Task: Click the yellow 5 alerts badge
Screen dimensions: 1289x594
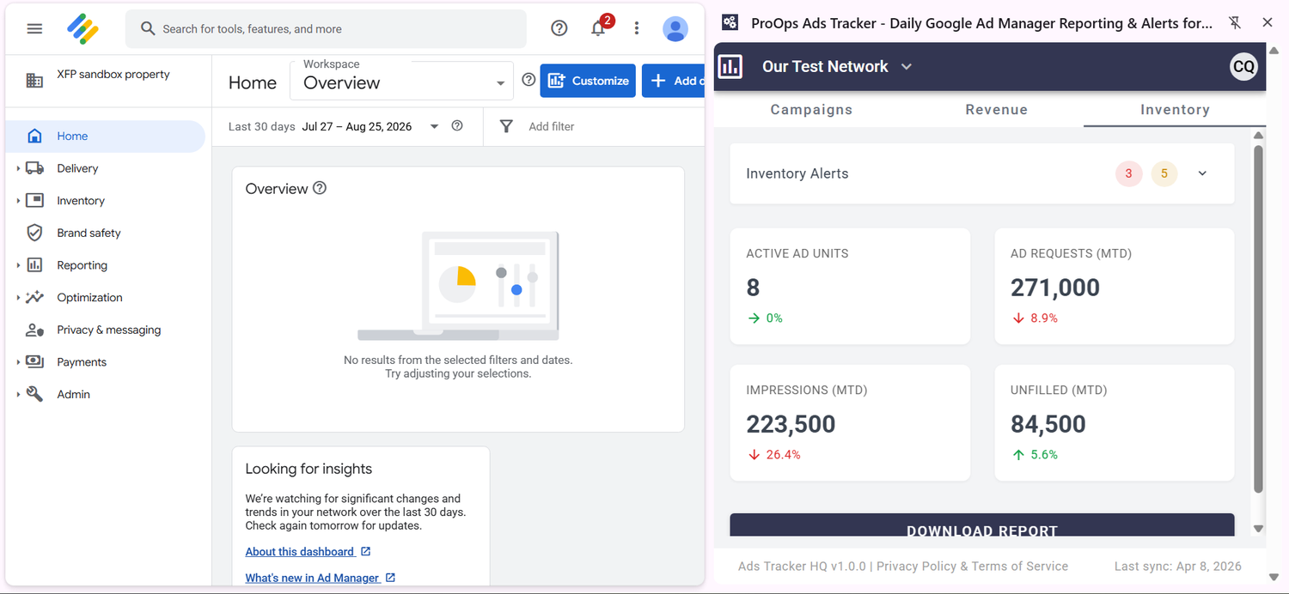Action: point(1164,173)
